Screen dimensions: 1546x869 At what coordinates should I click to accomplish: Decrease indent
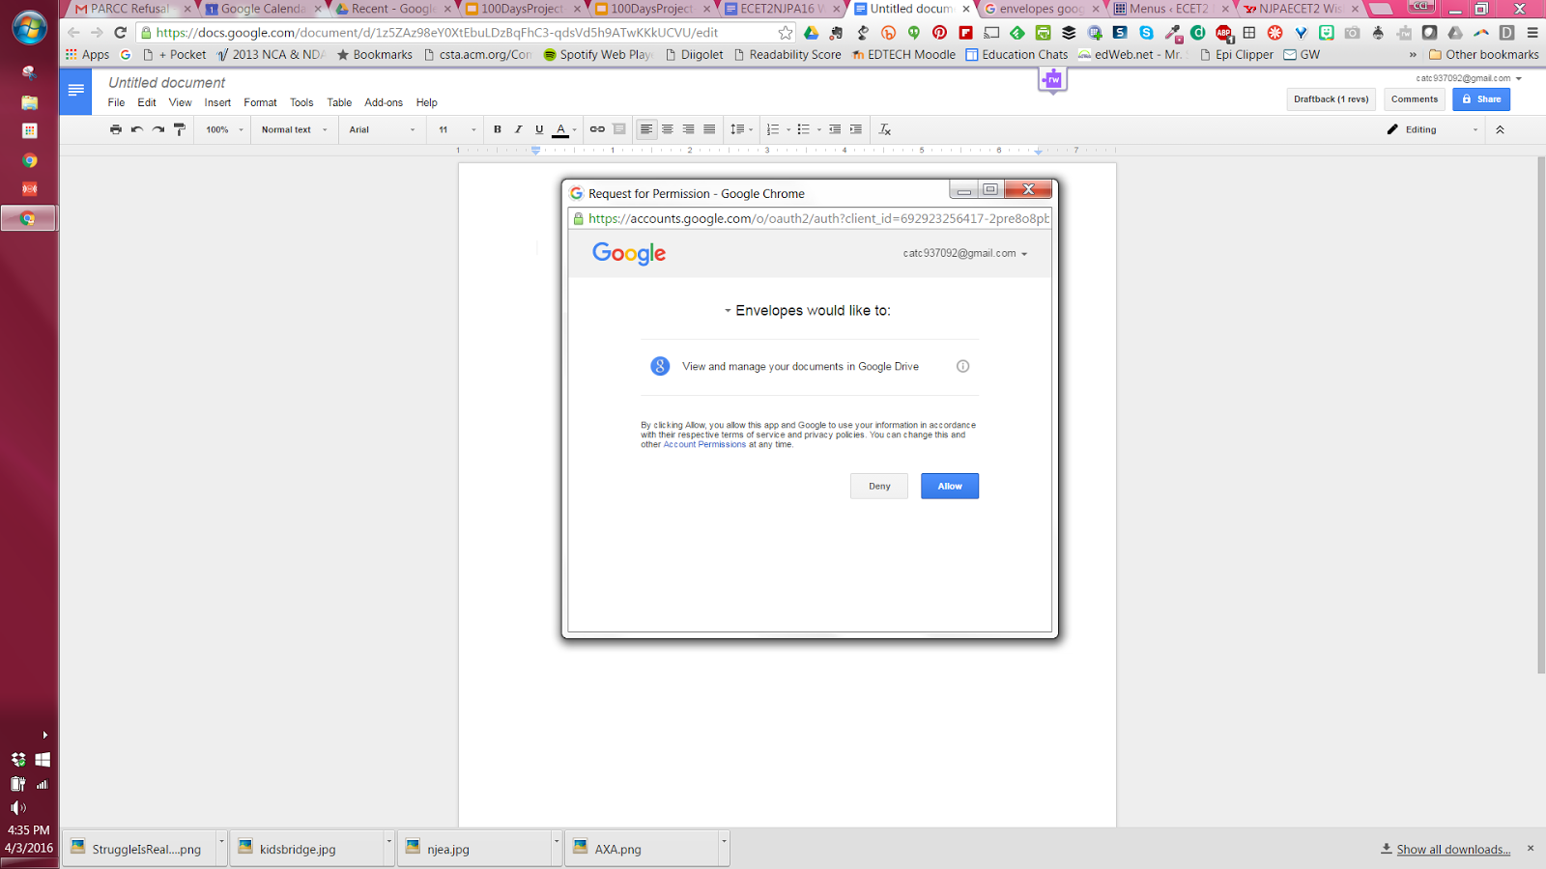click(835, 129)
